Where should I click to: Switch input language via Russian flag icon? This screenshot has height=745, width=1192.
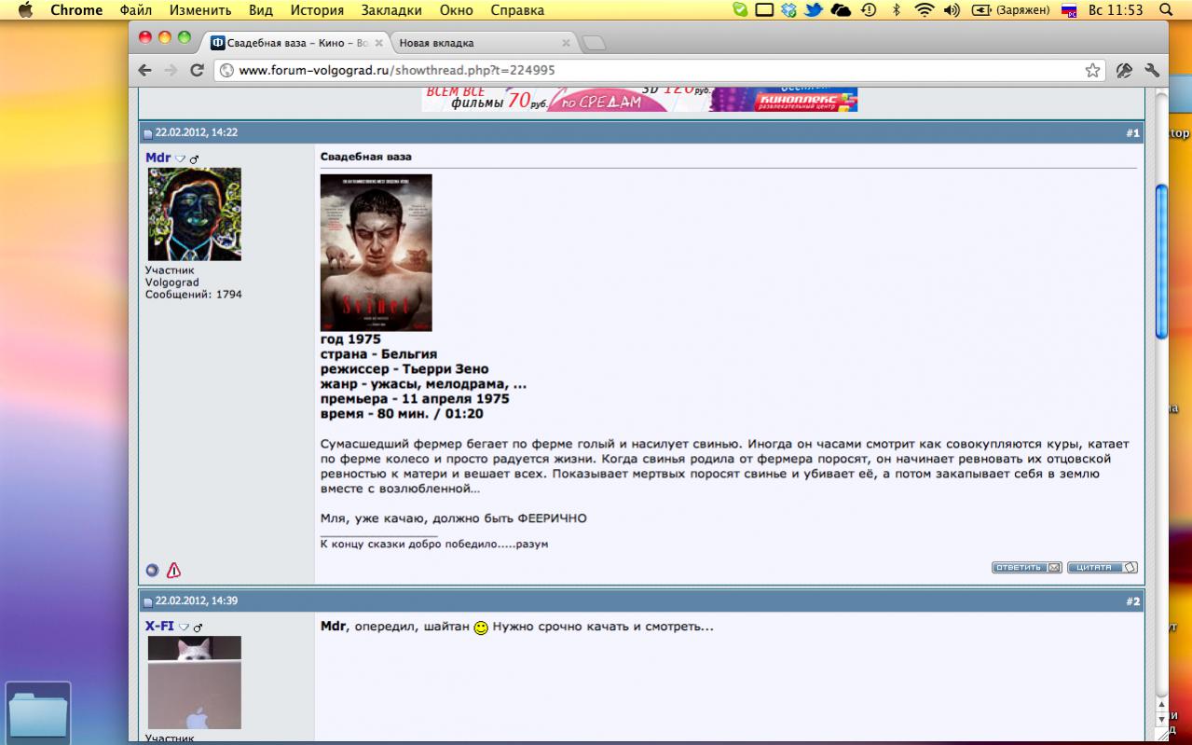(1069, 10)
